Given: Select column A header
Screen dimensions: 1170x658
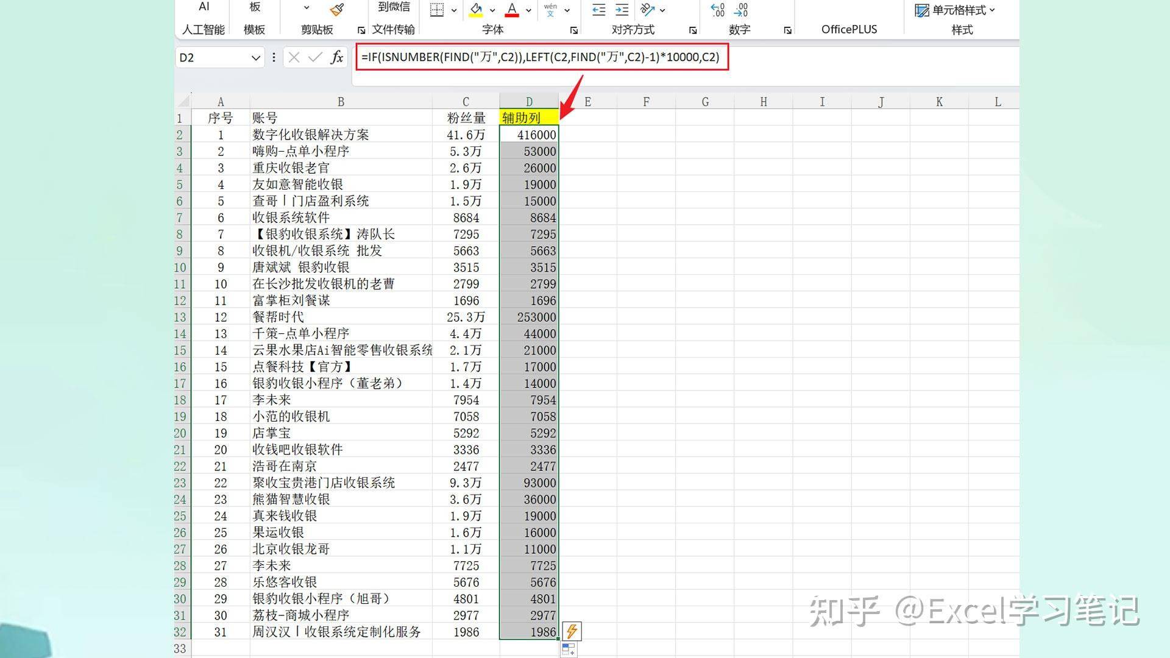Looking at the screenshot, I should 221,102.
